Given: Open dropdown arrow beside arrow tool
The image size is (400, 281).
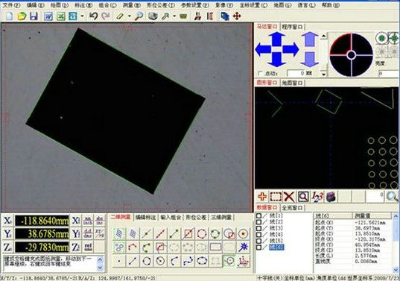Looking at the screenshot, I should [174, 16].
